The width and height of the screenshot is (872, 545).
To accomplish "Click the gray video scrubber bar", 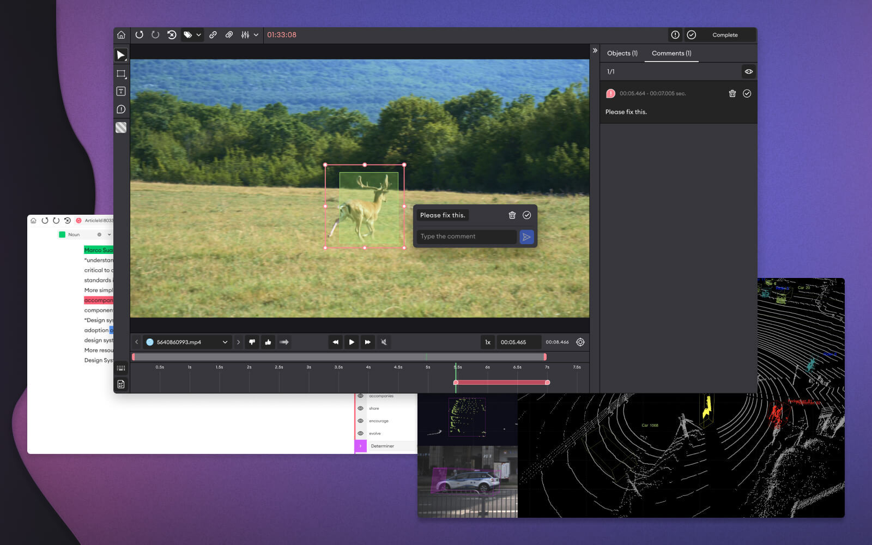I will point(338,357).
